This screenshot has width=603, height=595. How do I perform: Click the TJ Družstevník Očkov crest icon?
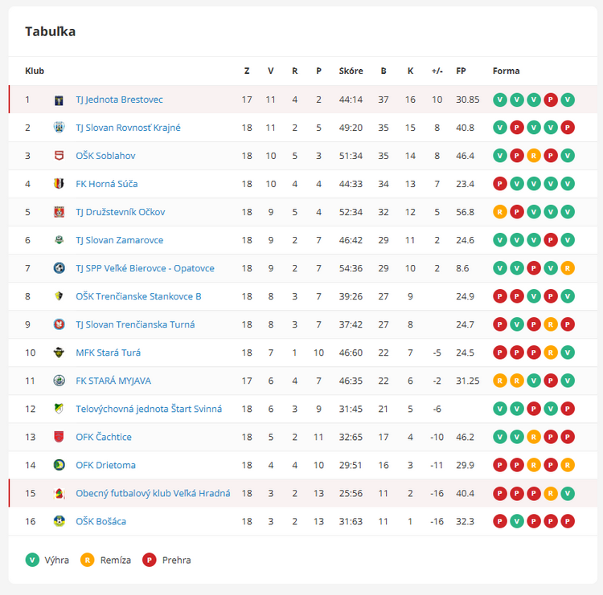[59, 212]
